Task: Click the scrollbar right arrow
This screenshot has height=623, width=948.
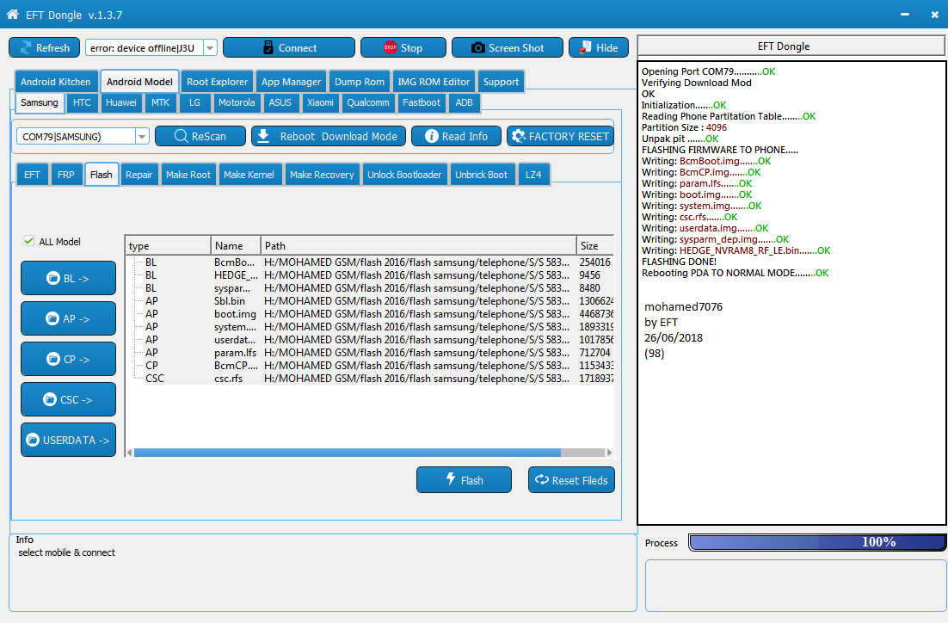Action: (609, 453)
